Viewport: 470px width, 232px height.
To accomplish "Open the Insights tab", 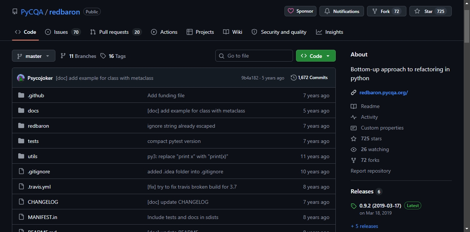I will 329,32.
